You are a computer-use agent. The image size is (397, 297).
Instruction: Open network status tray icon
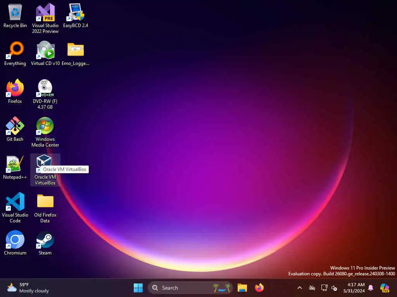[324, 288]
